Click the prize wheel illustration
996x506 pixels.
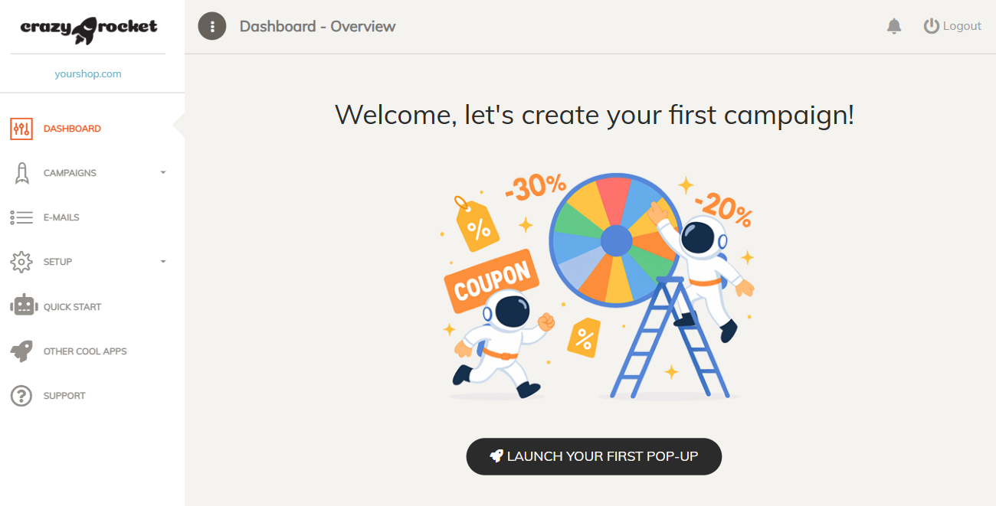[616, 240]
